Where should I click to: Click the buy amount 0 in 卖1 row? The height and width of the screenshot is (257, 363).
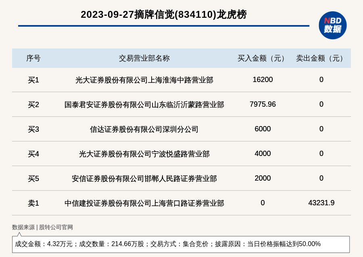pyautogui.click(x=263, y=203)
